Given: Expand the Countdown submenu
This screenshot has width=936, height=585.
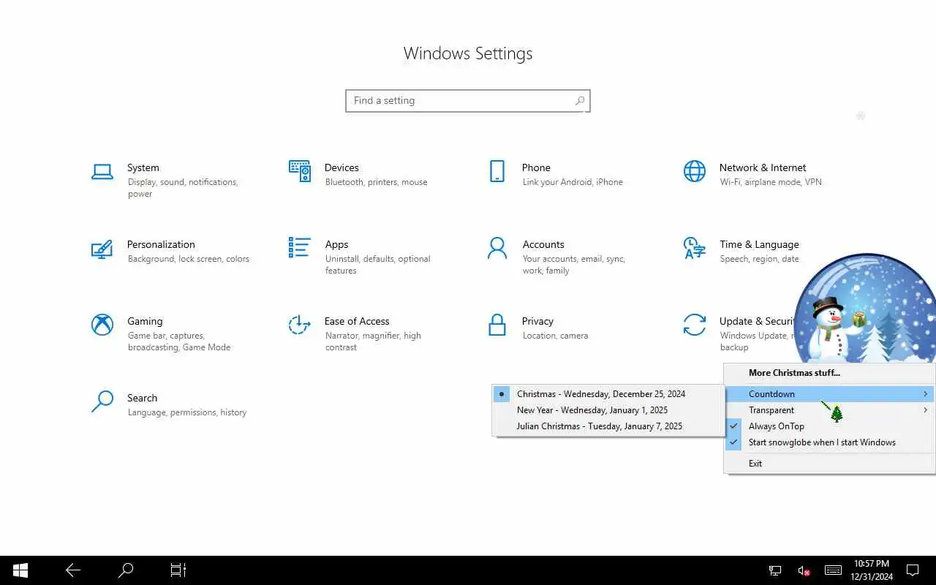Looking at the screenshot, I should pos(829,394).
